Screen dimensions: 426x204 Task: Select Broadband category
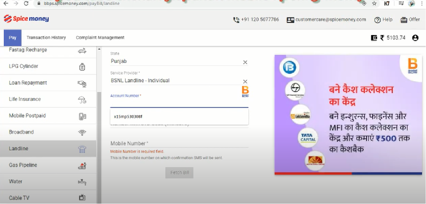48,132
